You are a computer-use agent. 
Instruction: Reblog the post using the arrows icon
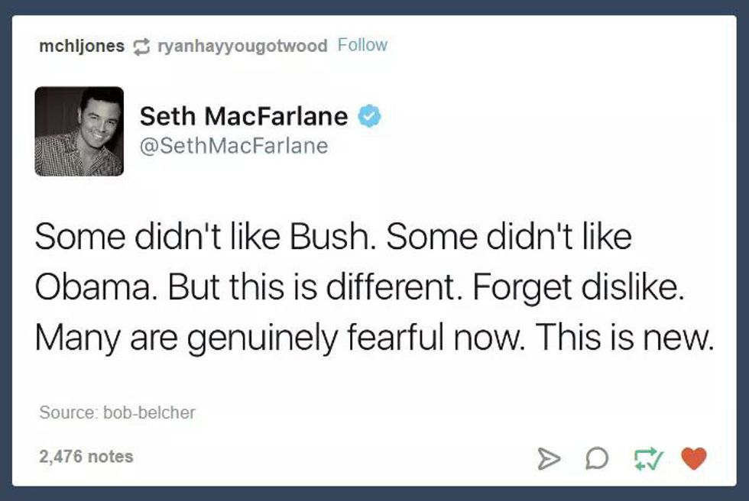(x=649, y=458)
